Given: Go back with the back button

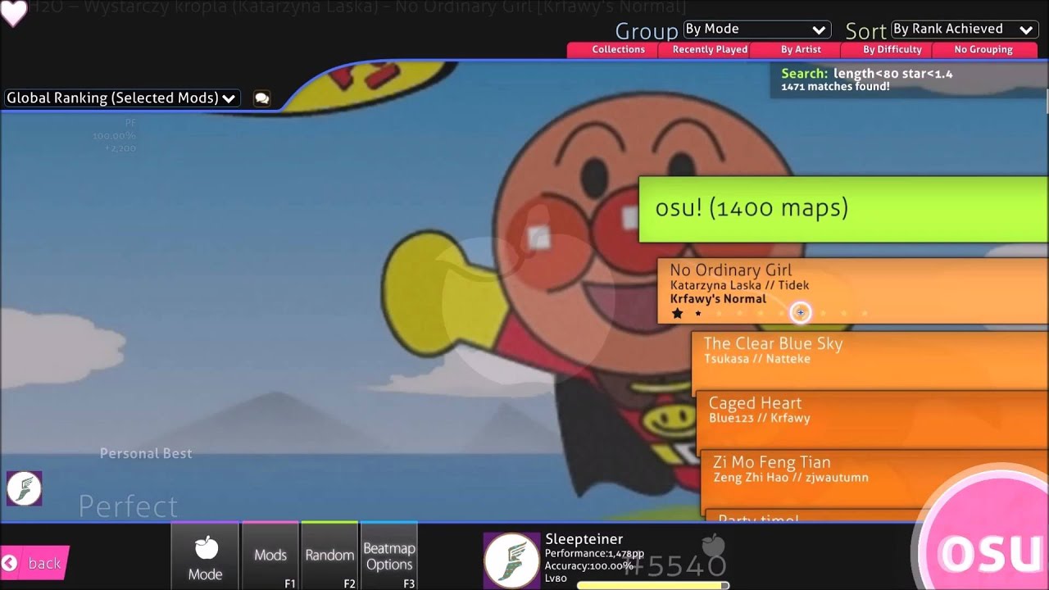Looking at the screenshot, I should [x=34, y=563].
